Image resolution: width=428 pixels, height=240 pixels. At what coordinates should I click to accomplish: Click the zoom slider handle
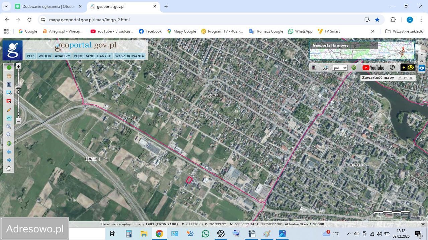tap(18, 87)
